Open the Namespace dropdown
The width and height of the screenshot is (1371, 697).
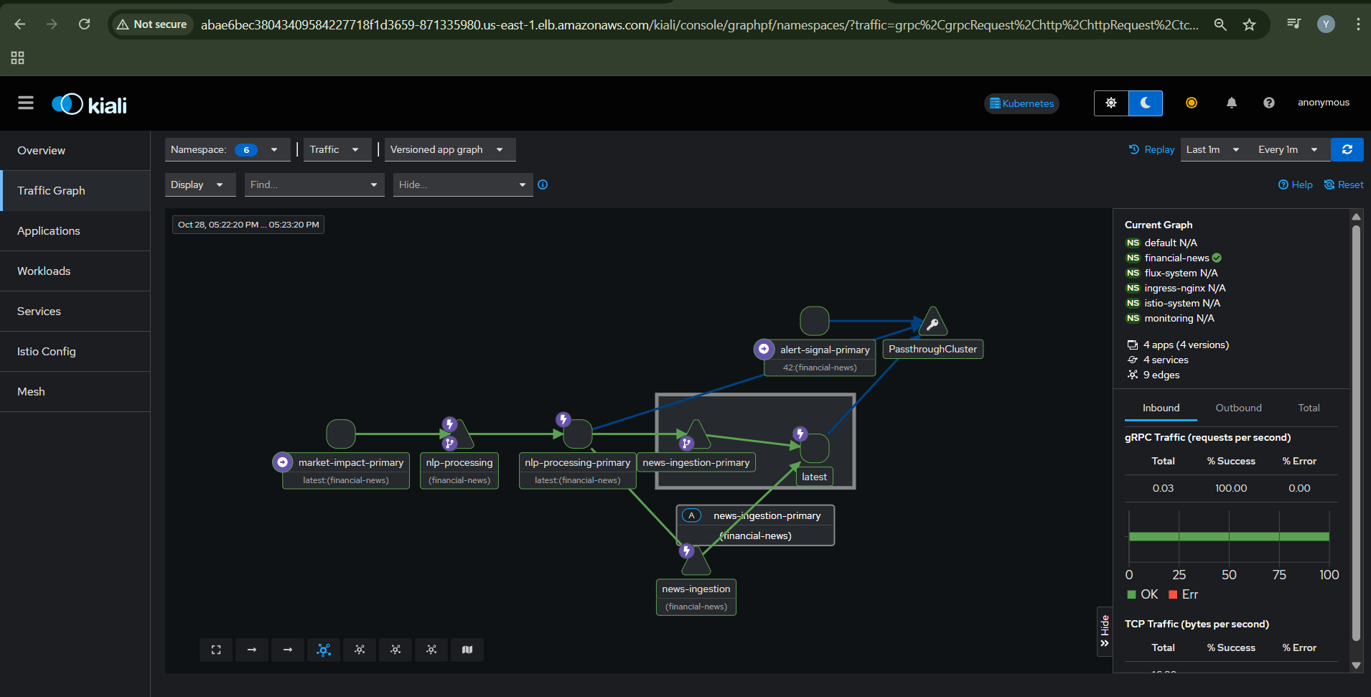[x=227, y=149]
